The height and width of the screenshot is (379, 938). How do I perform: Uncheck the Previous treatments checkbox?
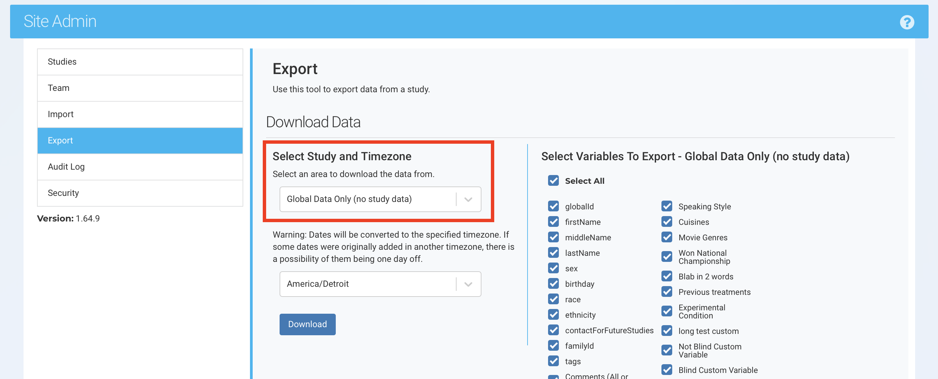666,292
